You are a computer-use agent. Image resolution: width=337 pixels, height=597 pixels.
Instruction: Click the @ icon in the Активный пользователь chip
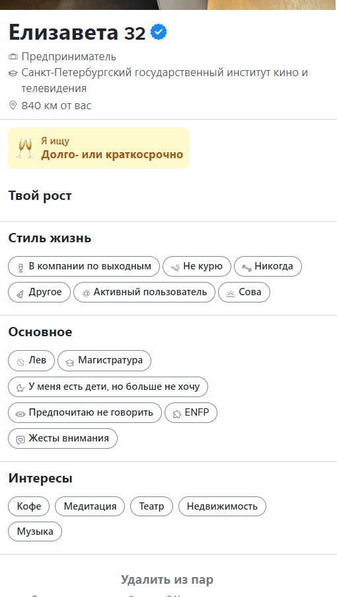click(86, 293)
